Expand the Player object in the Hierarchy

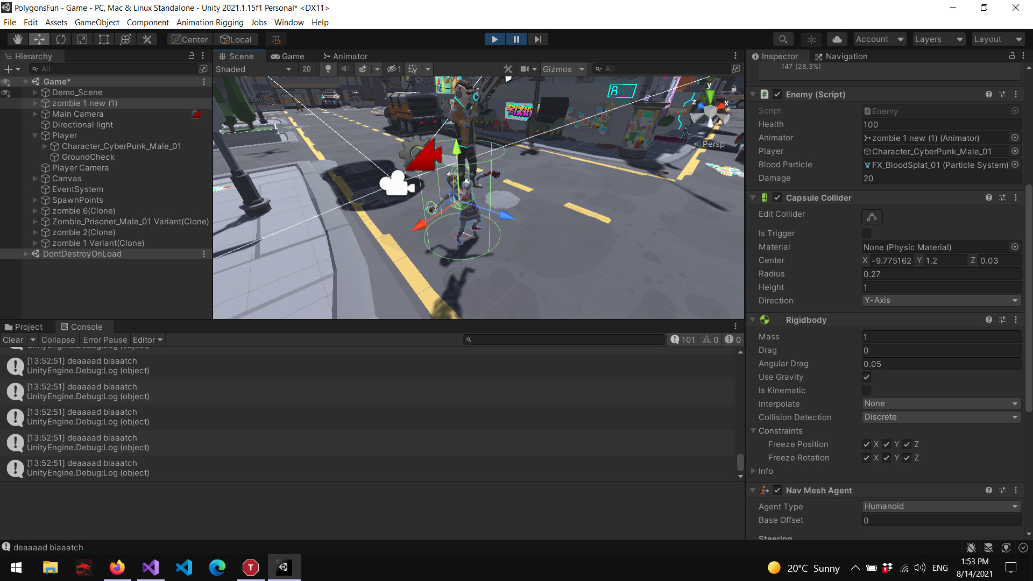pyautogui.click(x=34, y=136)
